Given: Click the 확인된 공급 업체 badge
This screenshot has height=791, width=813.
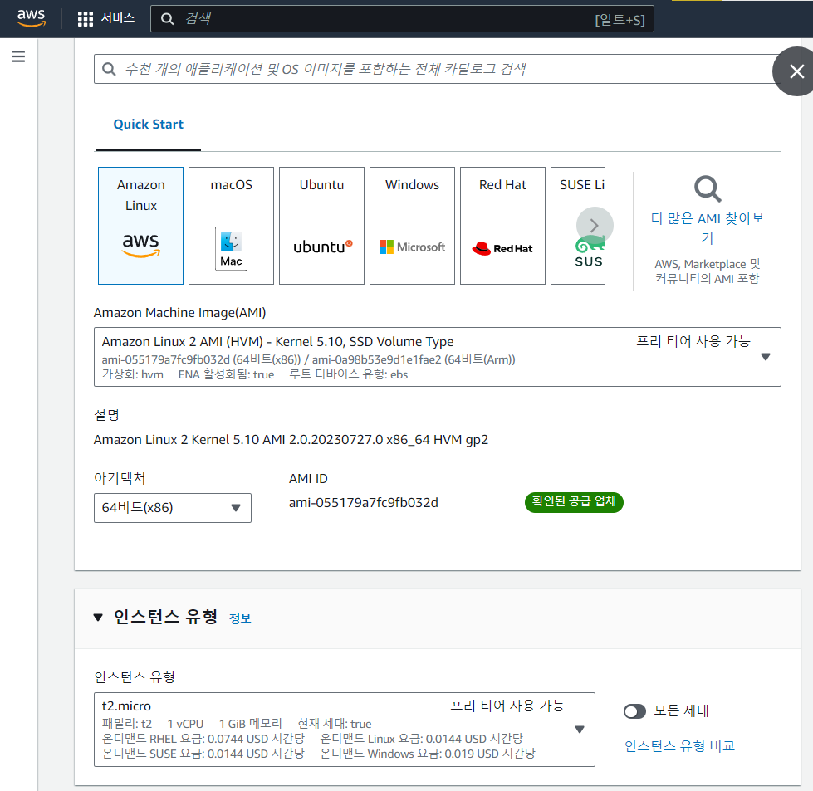Looking at the screenshot, I should (574, 502).
